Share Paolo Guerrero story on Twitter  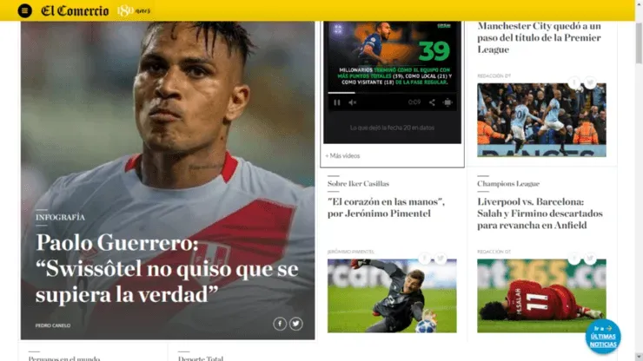pyautogui.click(x=295, y=324)
